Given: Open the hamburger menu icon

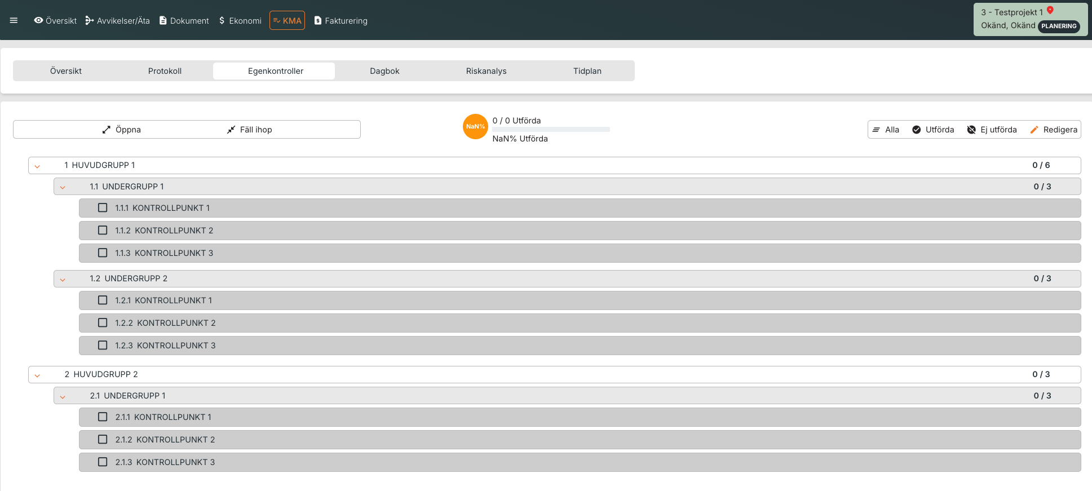Looking at the screenshot, I should [14, 20].
